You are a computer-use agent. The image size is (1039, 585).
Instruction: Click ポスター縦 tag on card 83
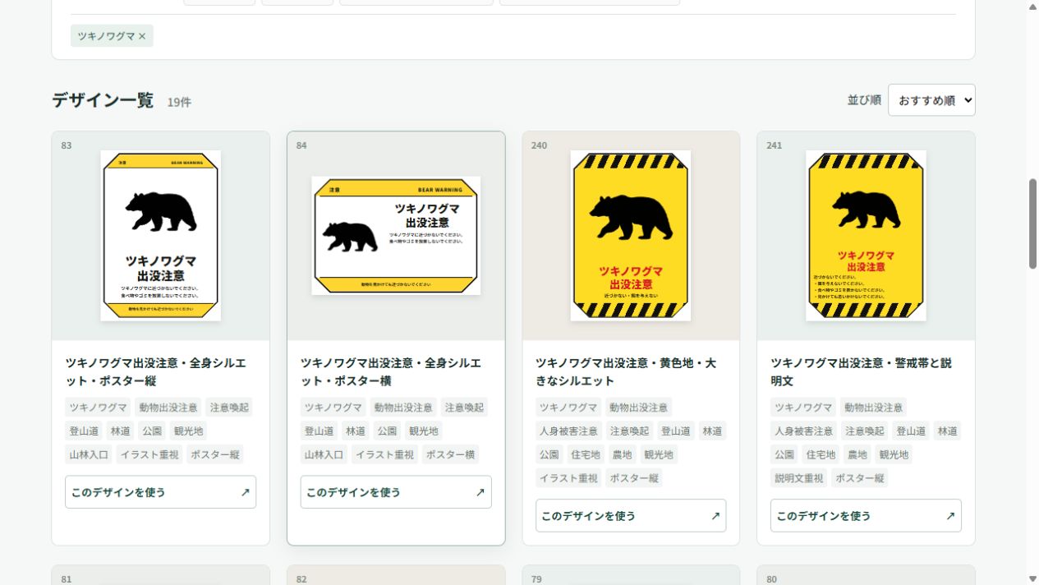(x=214, y=454)
